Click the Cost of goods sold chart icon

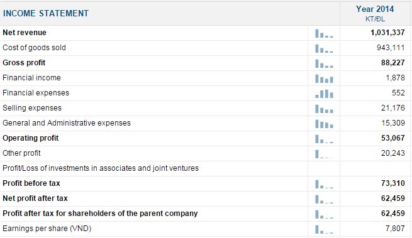[324, 48]
